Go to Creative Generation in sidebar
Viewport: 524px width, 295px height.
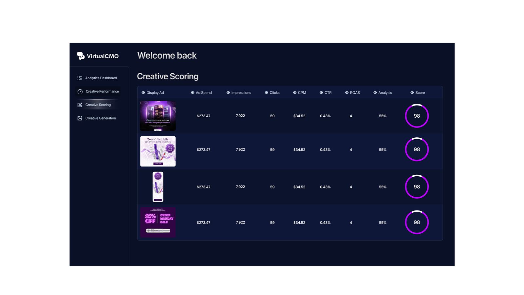tap(101, 118)
